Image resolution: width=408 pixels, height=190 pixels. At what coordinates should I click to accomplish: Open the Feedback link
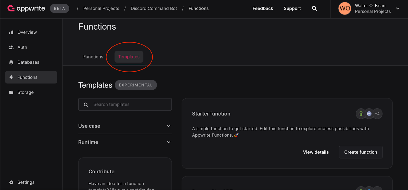coord(263,8)
